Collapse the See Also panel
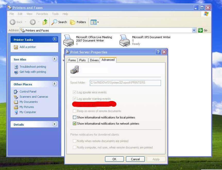The height and width of the screenshot is (170, 222). [55, 59]
